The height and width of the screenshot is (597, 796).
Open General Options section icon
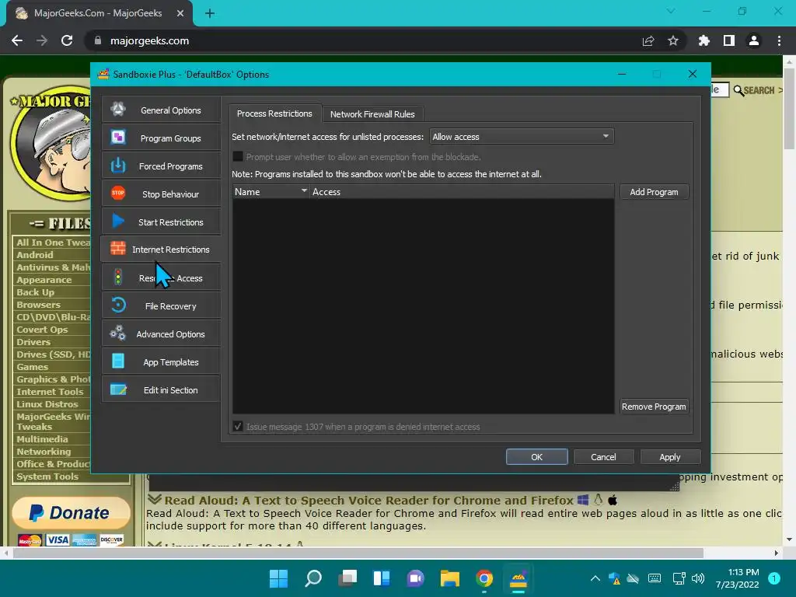[x=118, y=109]
